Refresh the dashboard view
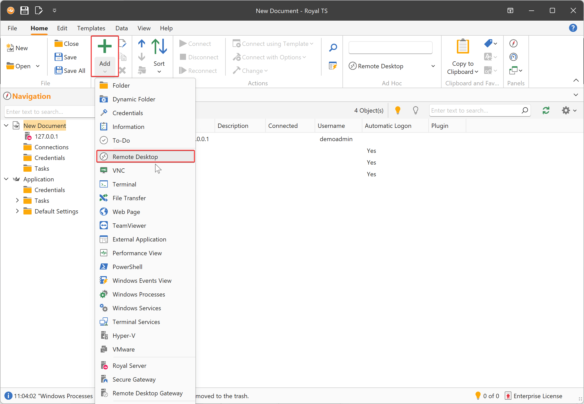584x404 pixels. tap(546, 110)
